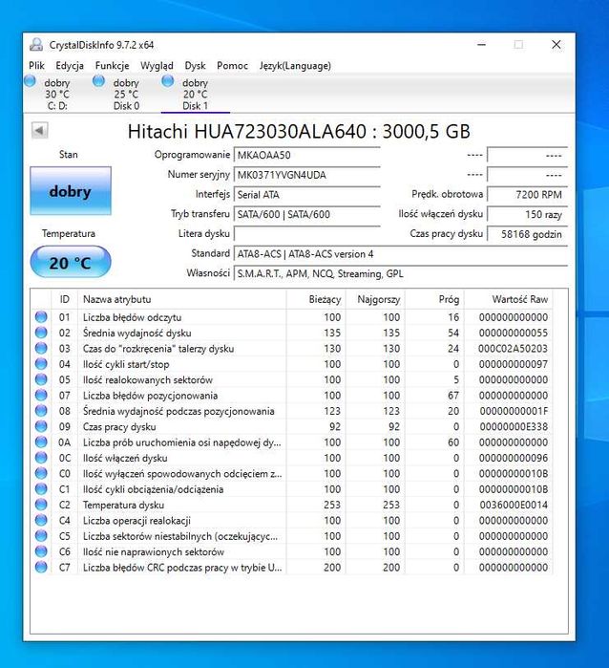Click the status orb for attribute 0C
The image size is (609, 668).
tap(41, 458)
